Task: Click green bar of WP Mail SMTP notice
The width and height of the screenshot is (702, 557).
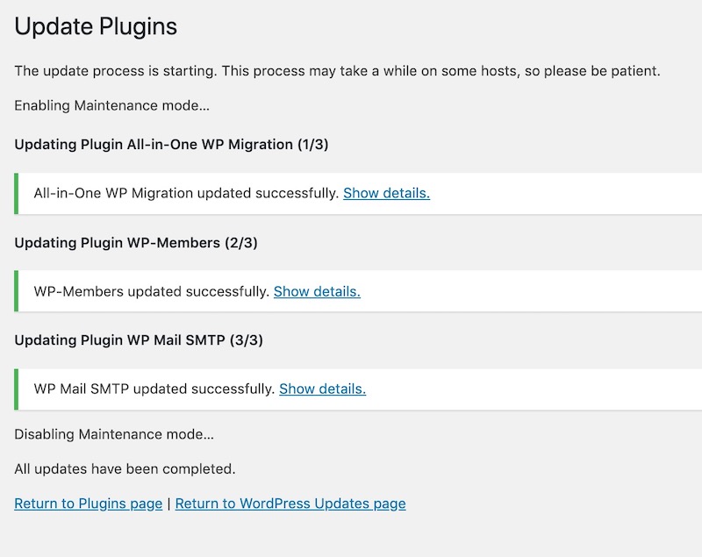Action: point(17,389)
